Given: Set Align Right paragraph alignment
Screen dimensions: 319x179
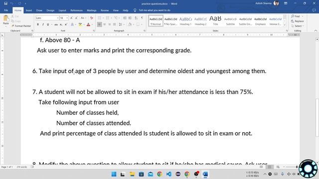Looking at the screenshot, I should pos(110,24).
